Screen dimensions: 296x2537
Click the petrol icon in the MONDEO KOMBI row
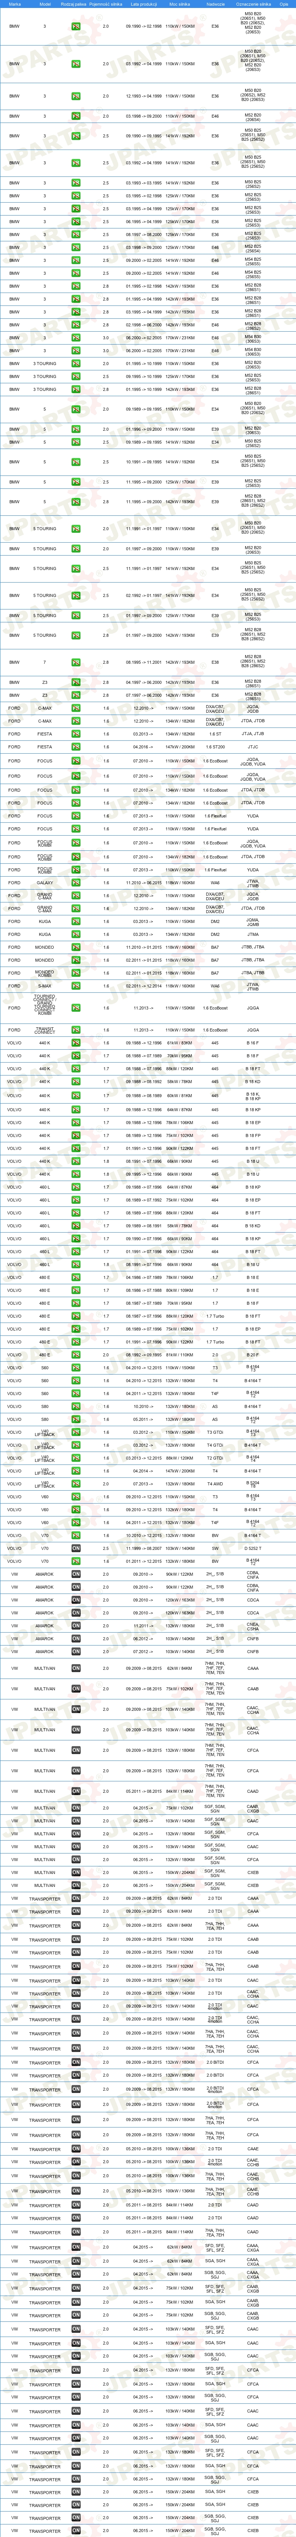point(76,973)
